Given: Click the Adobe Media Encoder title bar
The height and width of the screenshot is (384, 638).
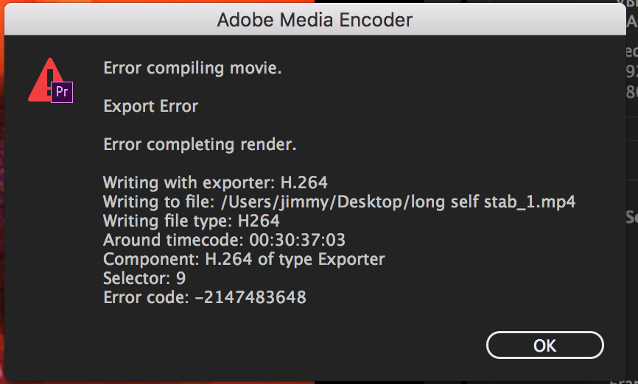Looking at the screenshot, I should [315, 21].
